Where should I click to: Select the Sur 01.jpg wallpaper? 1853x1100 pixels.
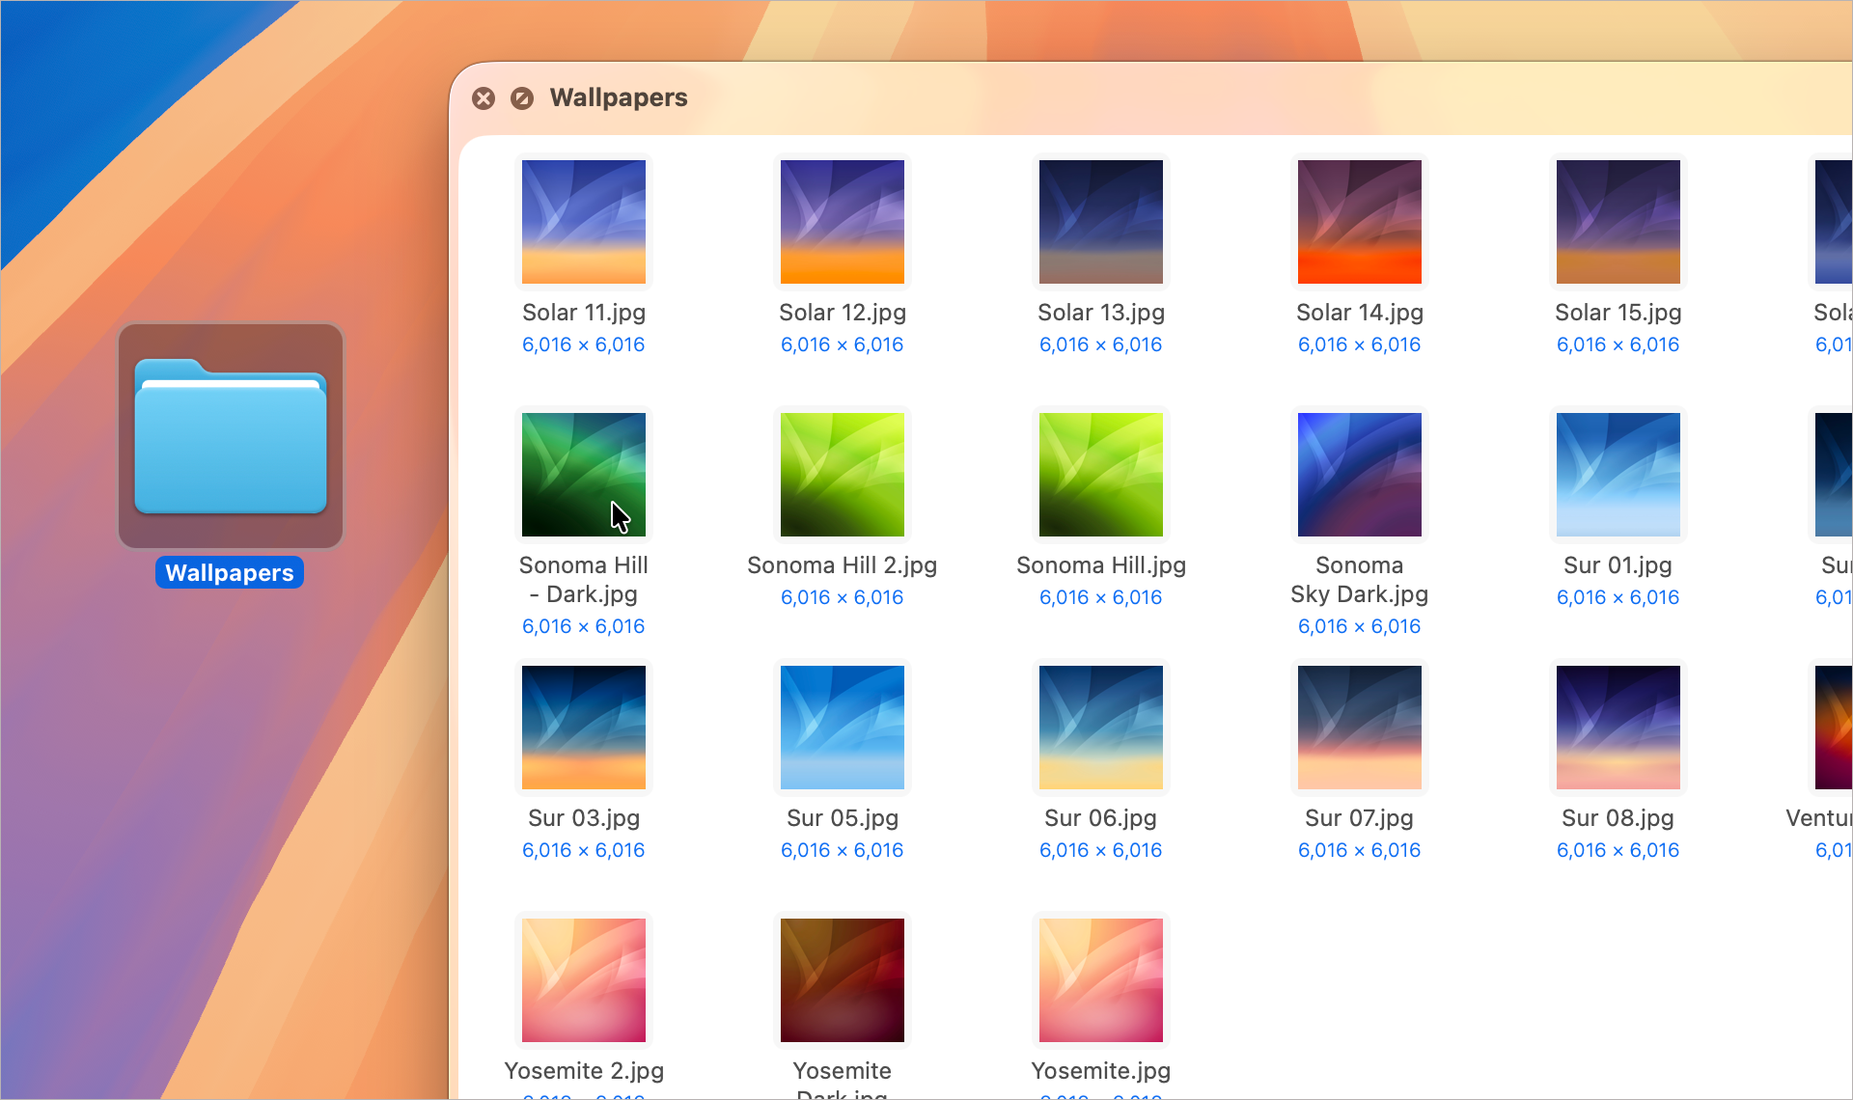click(x=1618, y=475)
